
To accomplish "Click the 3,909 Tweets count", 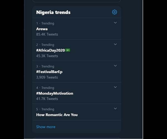I will (x=47, y=77).
